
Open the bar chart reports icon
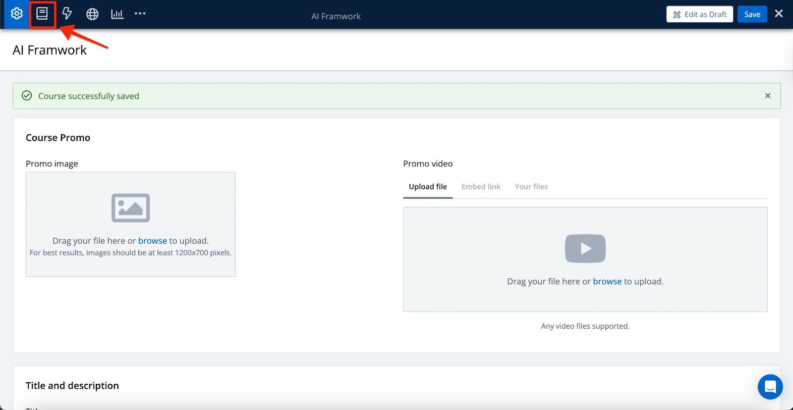(x=117, y=14)
